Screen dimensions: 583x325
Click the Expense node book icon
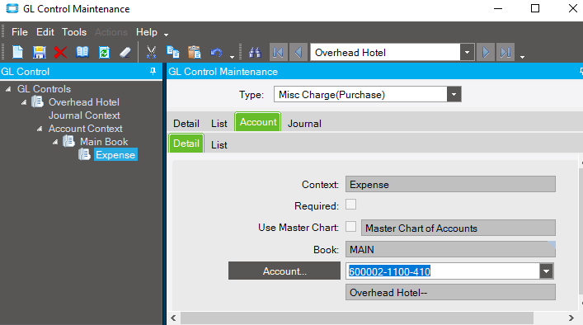point(84,154)
